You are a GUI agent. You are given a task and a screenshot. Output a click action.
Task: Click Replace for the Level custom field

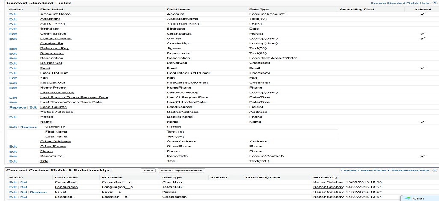click(38, 192)
